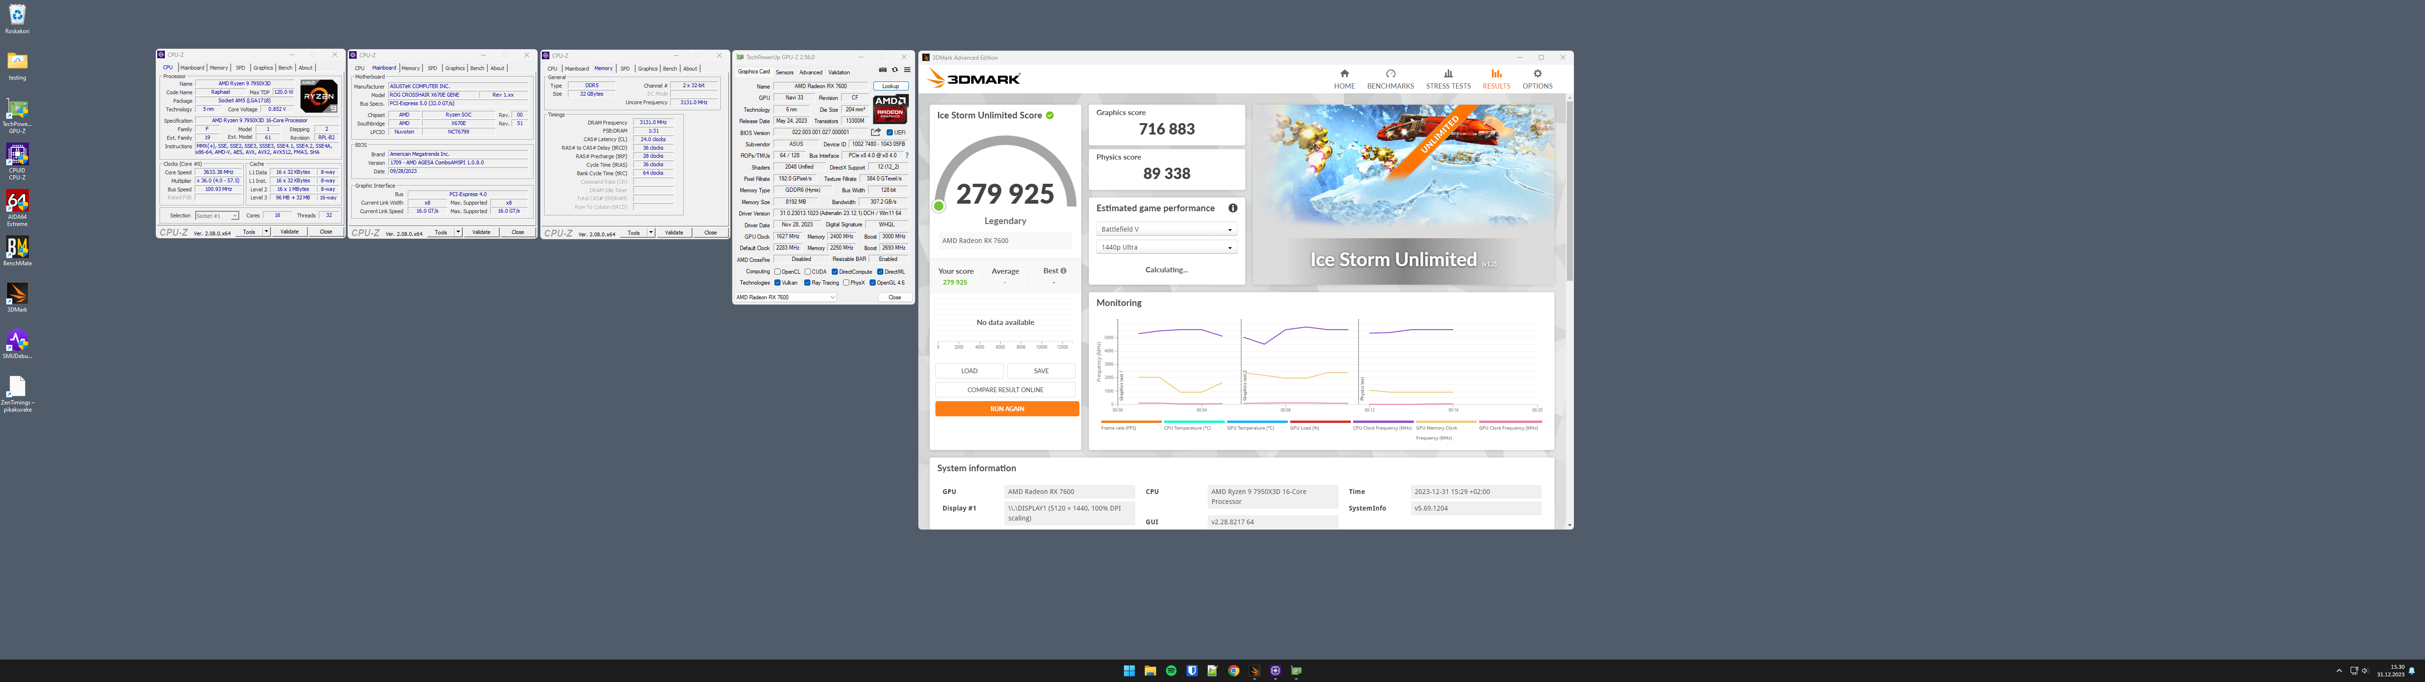Click the green validation check next to Ice Storm score
The height and width of the screenshot is (682, 2425).
coord(1050,115)
